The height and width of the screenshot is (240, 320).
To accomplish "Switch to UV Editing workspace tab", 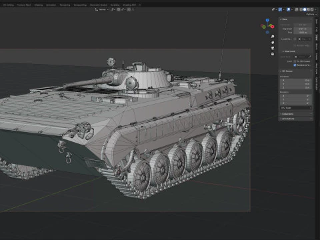I will [x=8, y=5].
